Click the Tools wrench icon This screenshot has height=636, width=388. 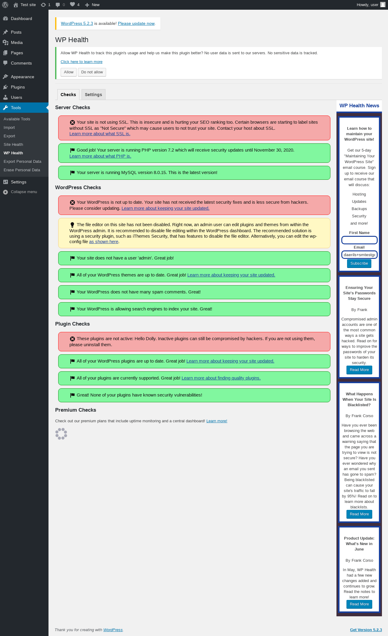pyautogui.click(x=5, y=108)
